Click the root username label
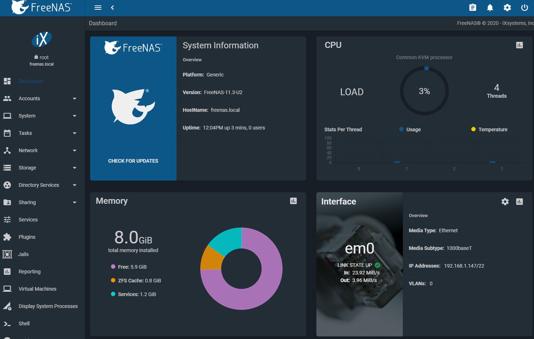 point(44,57)
